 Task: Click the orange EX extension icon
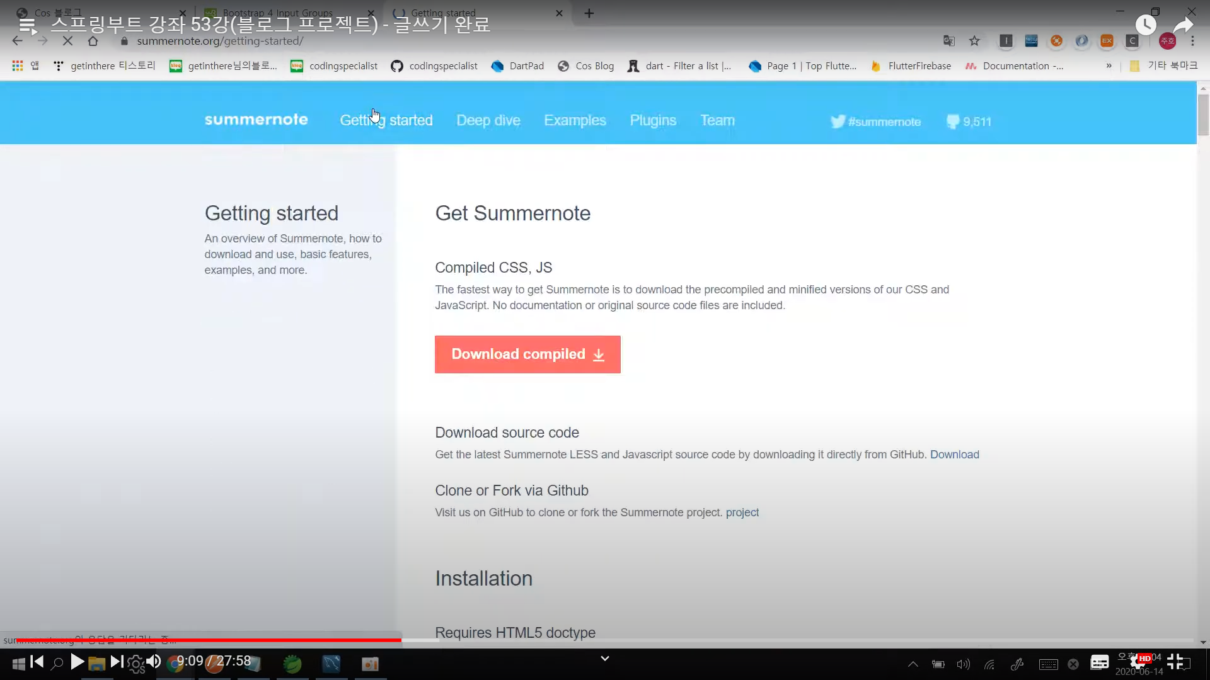point(1107,41)
